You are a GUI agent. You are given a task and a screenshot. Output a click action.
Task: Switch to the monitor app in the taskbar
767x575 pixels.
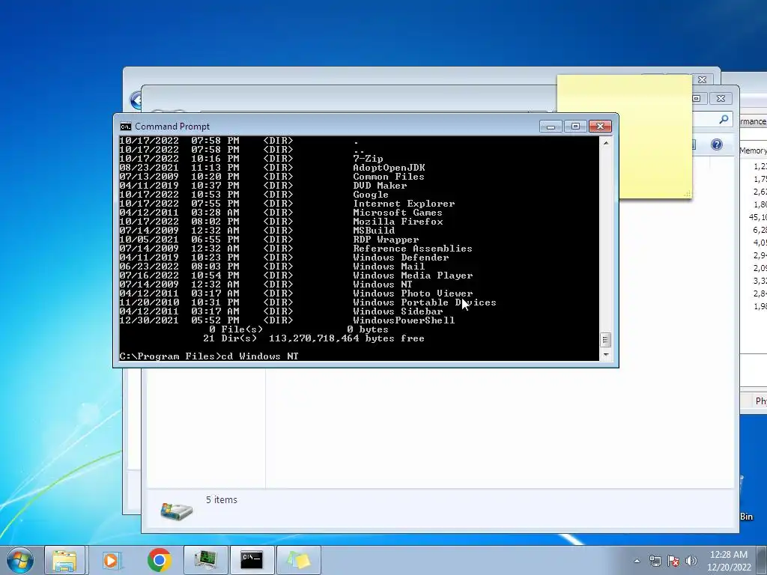point(205,560)
